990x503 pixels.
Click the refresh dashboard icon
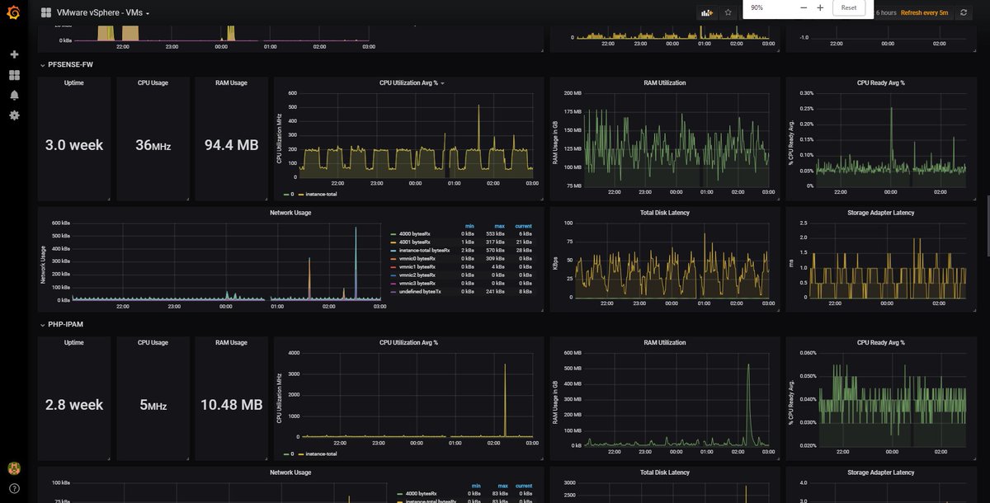(x=964, y=12)
